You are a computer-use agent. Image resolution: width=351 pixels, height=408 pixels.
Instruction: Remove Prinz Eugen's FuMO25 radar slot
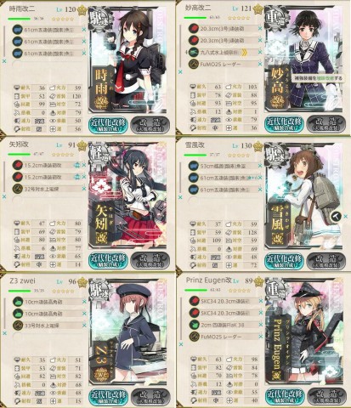pos(261,337)
